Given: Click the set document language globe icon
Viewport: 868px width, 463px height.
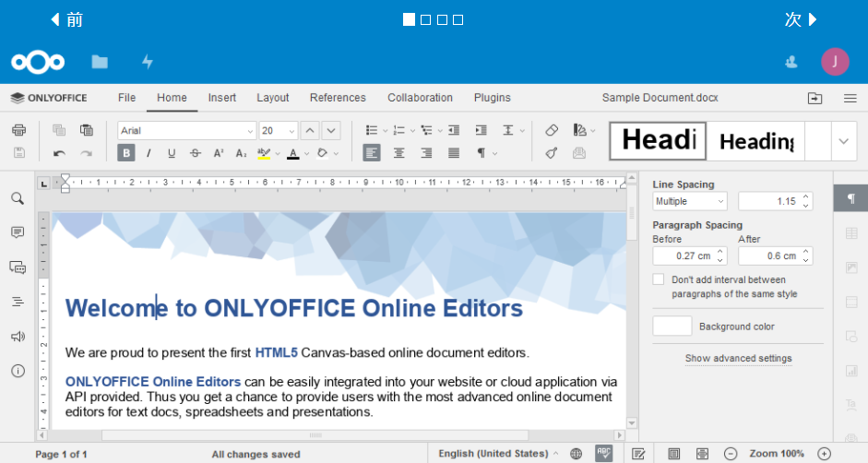Looking at the screenshot, I should pyautogui.click(x=577, y=454).
